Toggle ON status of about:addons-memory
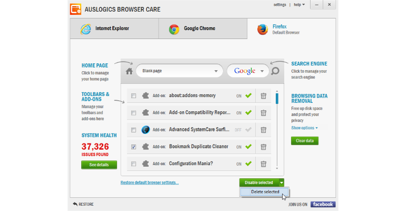This screenshot has height=211, width=406. [x=244, y=96]
